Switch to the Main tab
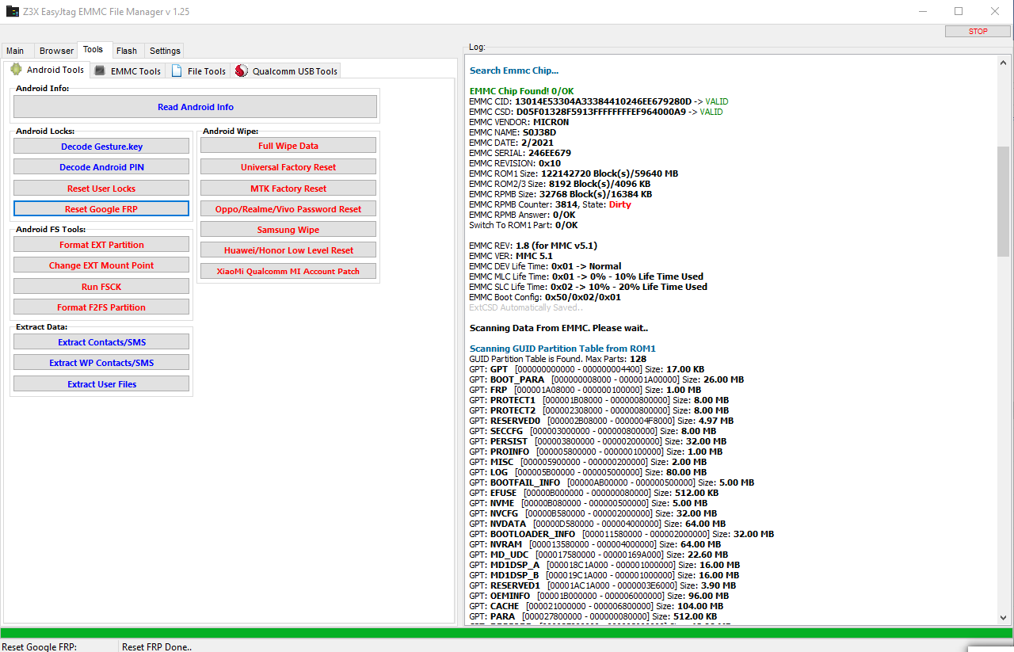 click(x=15, y=51)
